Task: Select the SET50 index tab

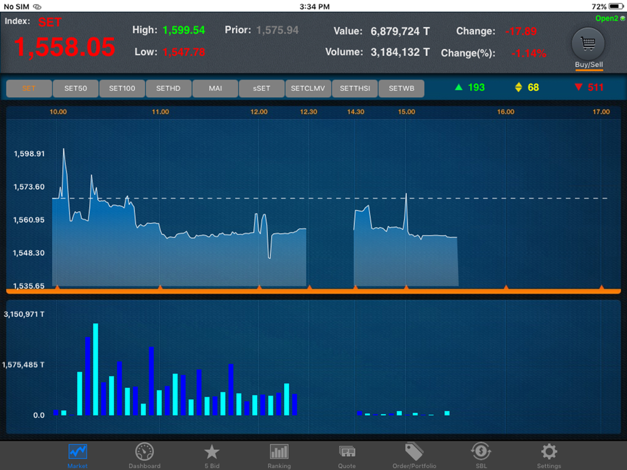Action: 76,88
